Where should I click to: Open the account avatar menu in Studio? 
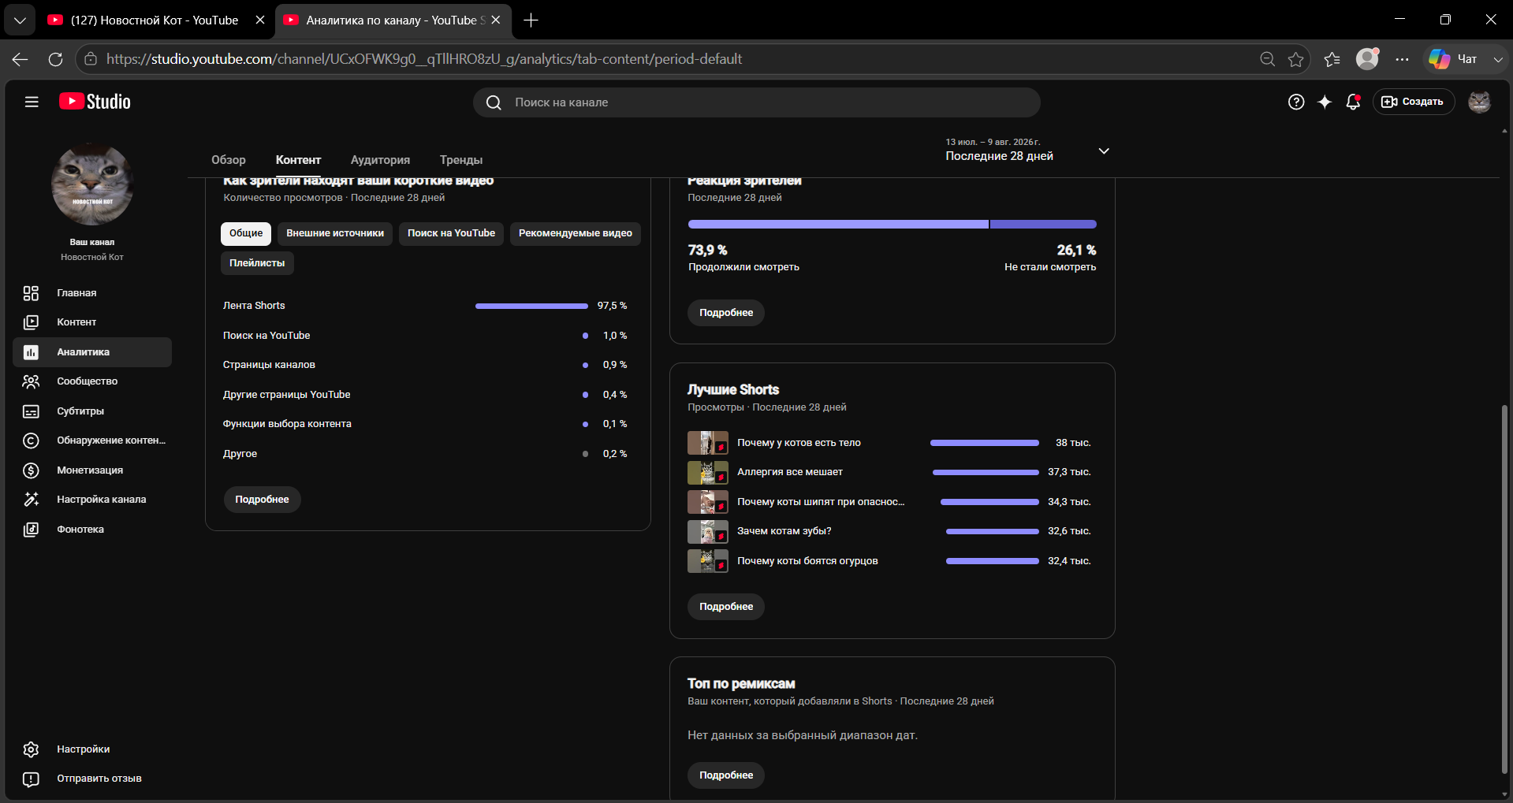point(1479,102)
